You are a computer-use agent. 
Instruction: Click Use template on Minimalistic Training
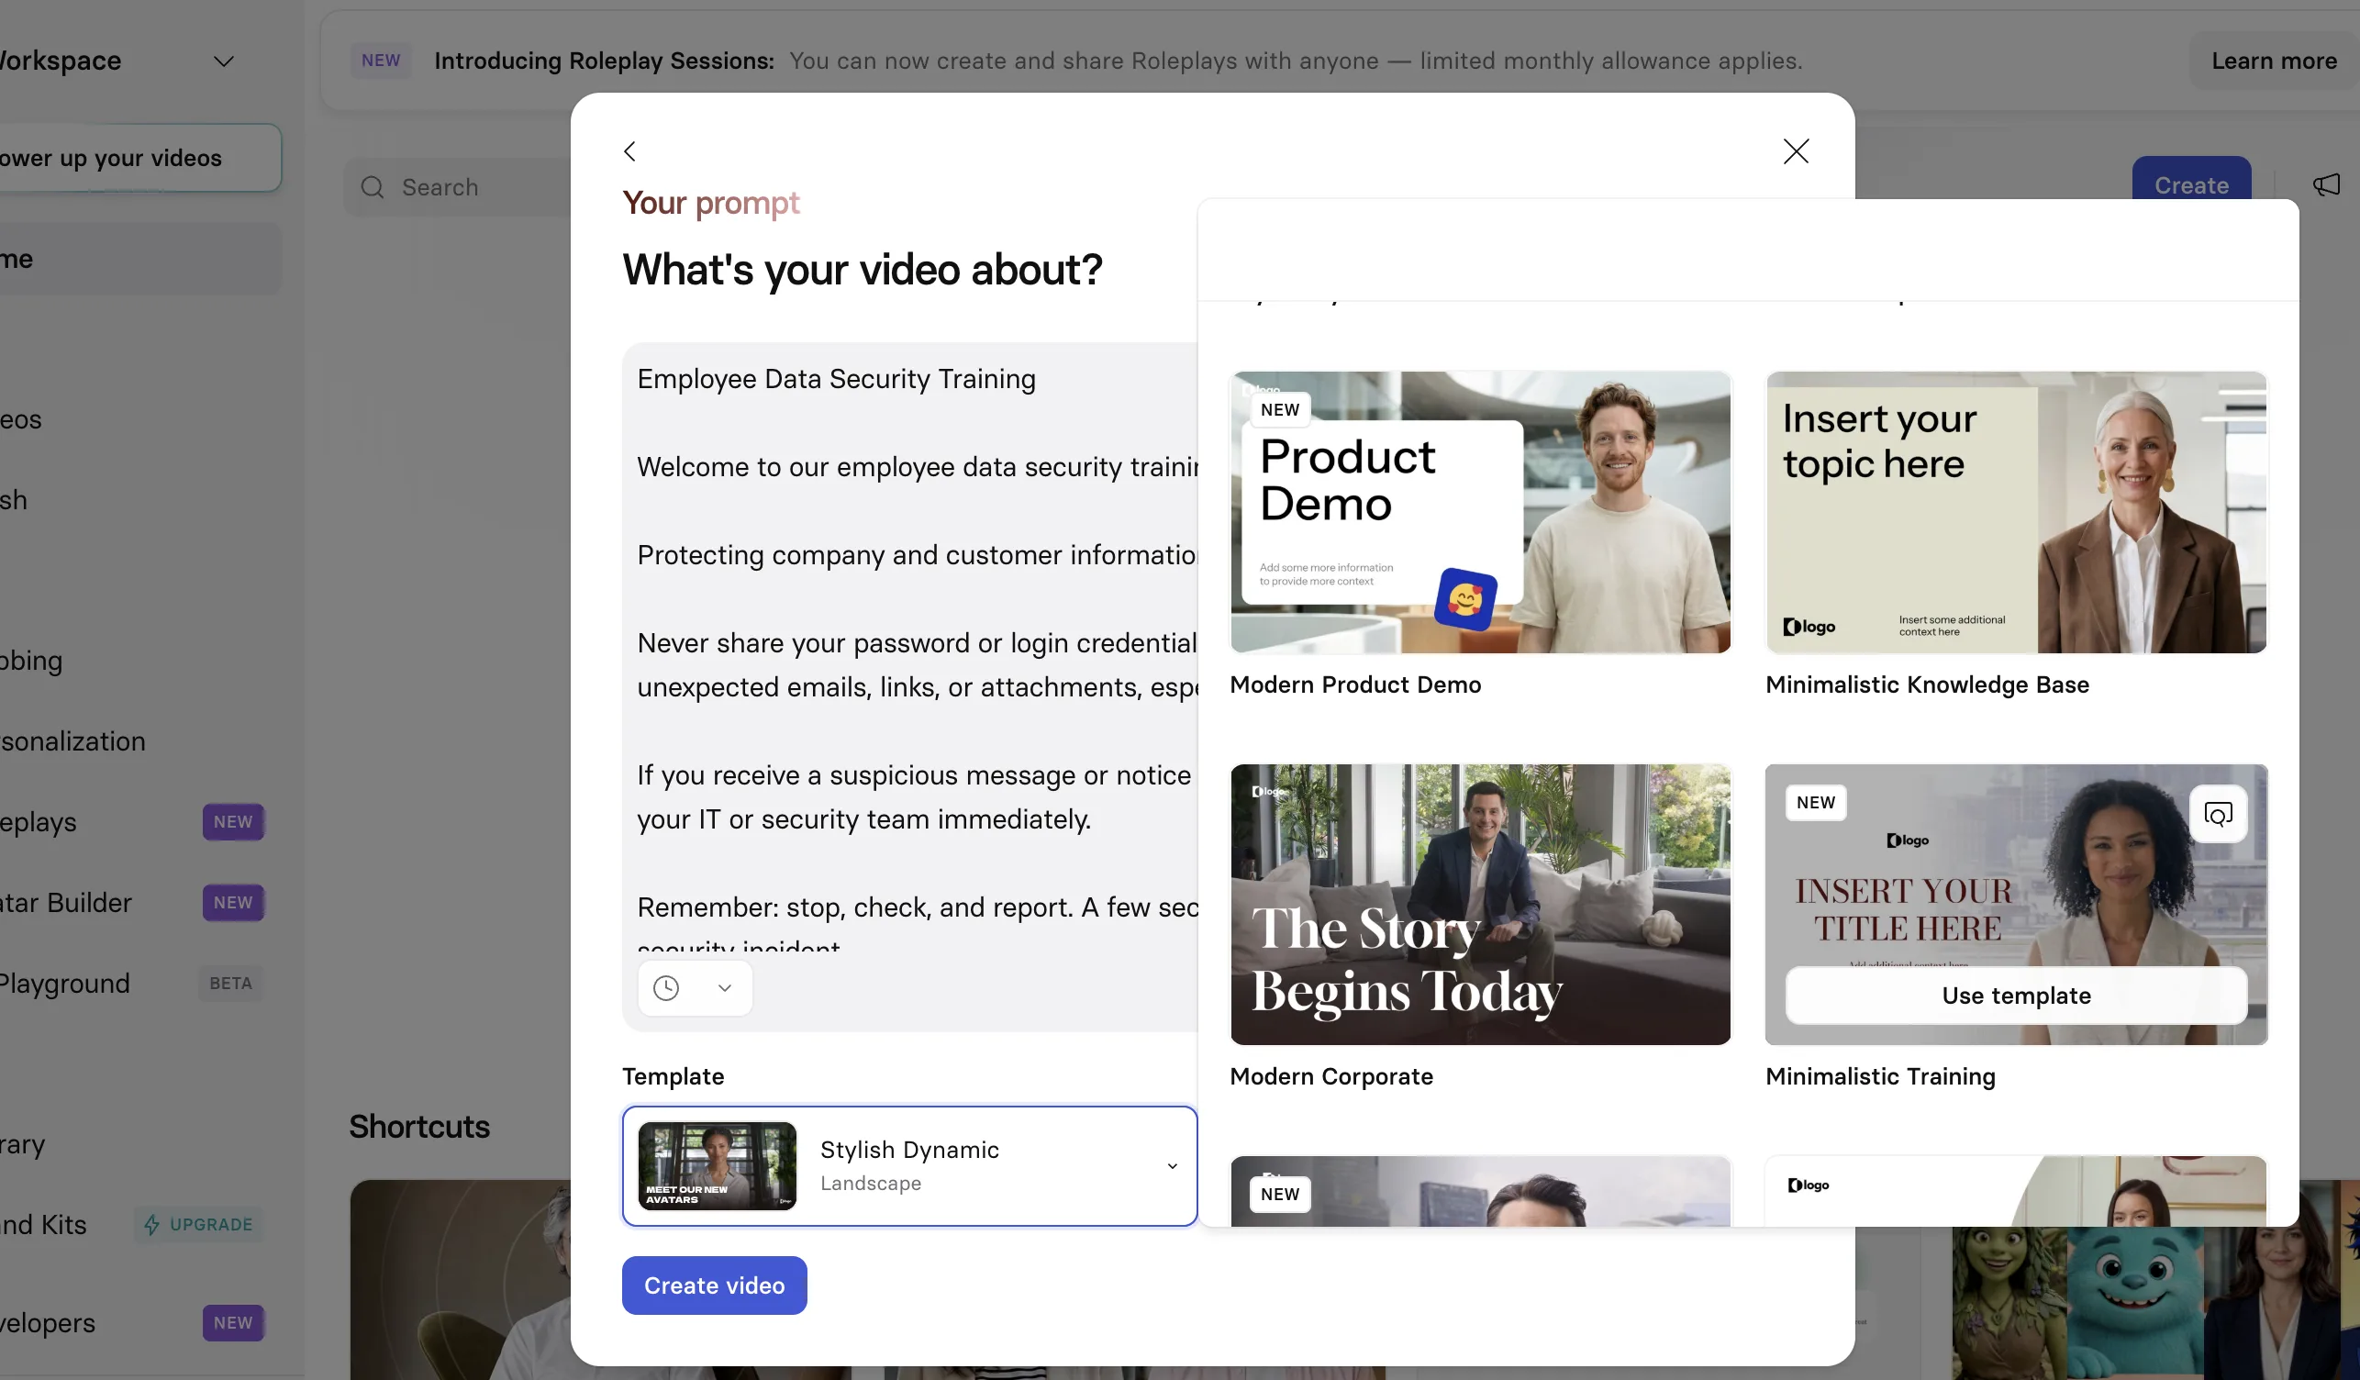point(2015,996)
